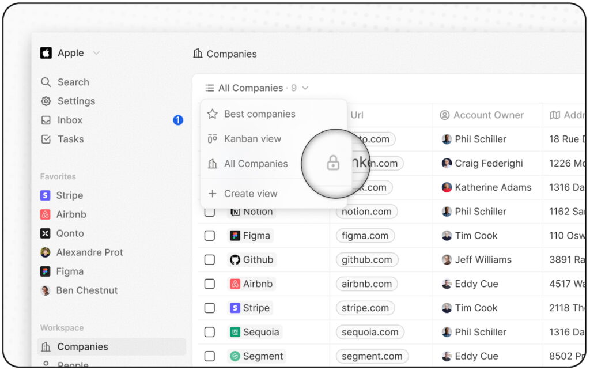Open the sequoia.com link
This screenshot has height=370, width=590.
click(370, 332)
